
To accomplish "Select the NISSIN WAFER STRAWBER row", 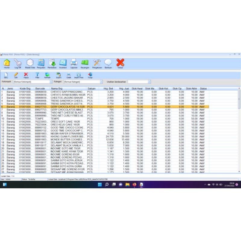I will (105, 133).
